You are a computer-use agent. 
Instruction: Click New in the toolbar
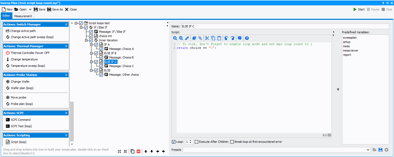7,9
